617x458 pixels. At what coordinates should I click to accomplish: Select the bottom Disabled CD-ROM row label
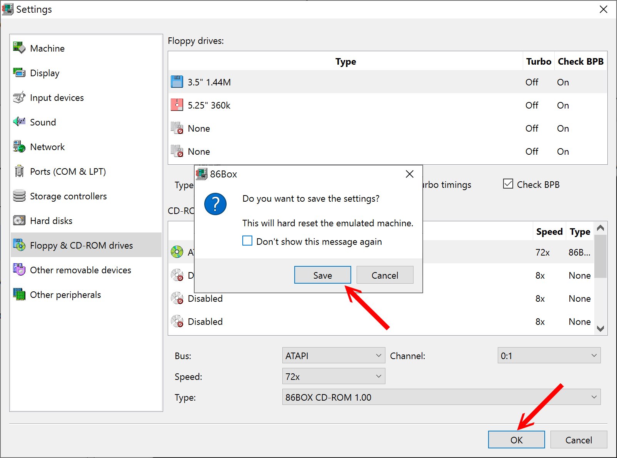pyautogui.click(x=205, y=322)
